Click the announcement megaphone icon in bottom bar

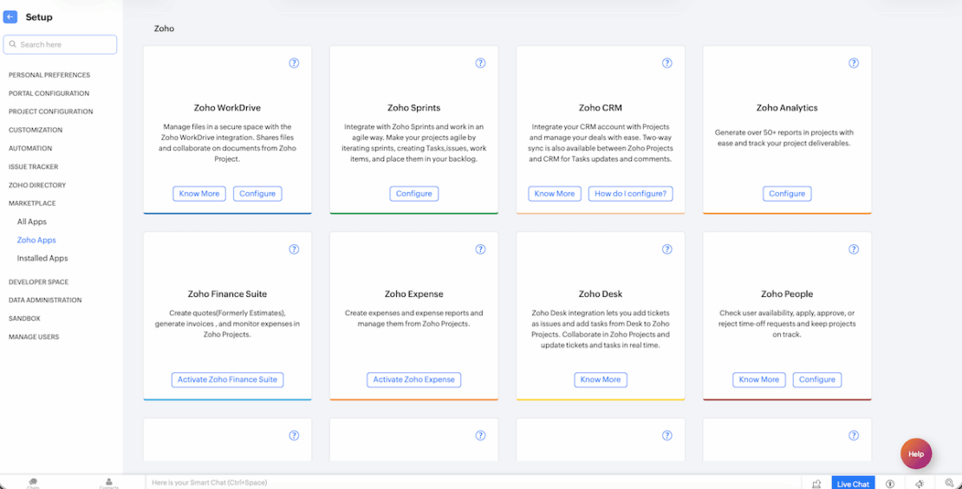tap(919, 484)
